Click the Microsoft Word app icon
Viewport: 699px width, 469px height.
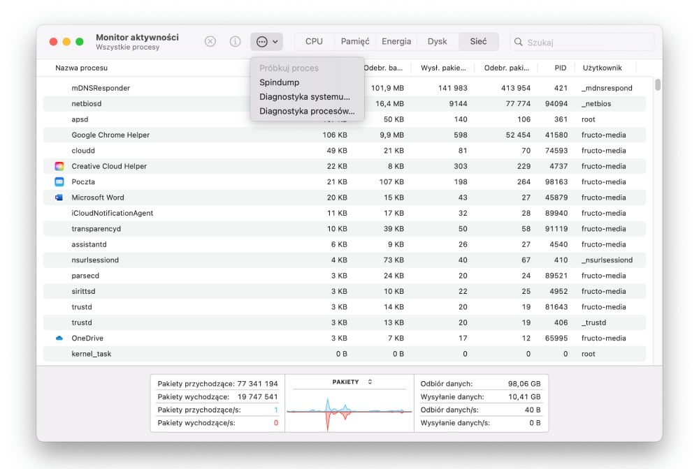(x=59, y=197)
